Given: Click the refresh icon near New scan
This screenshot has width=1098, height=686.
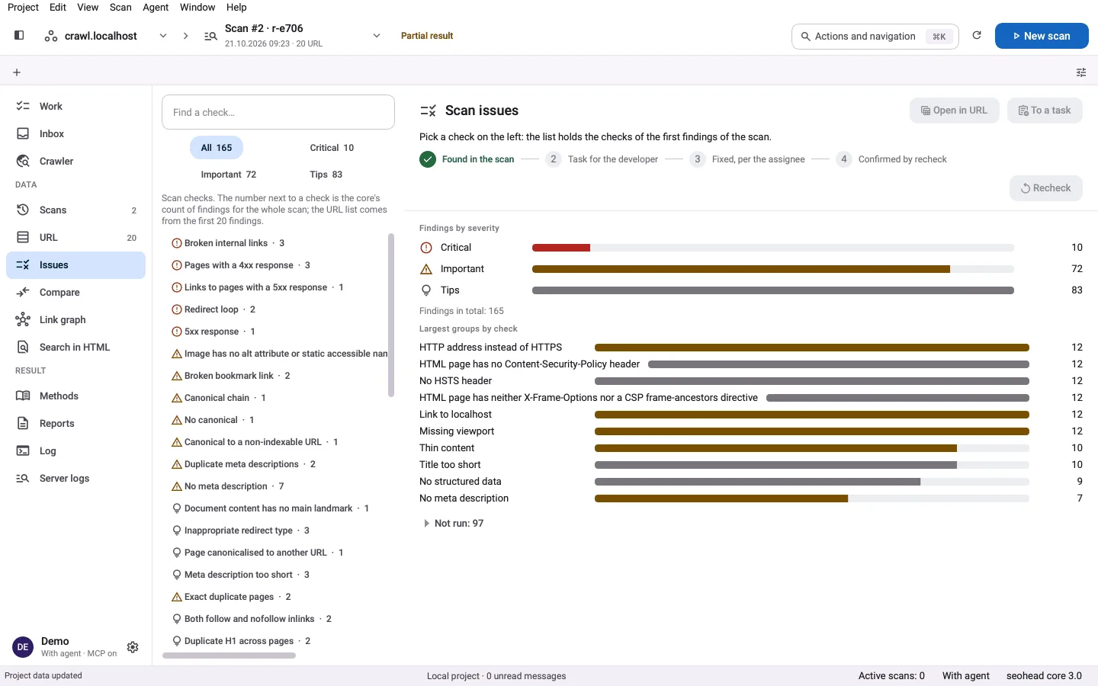Looking at the screenshot, I should point(977,35).
